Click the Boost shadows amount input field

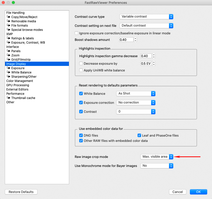(126, 40)
